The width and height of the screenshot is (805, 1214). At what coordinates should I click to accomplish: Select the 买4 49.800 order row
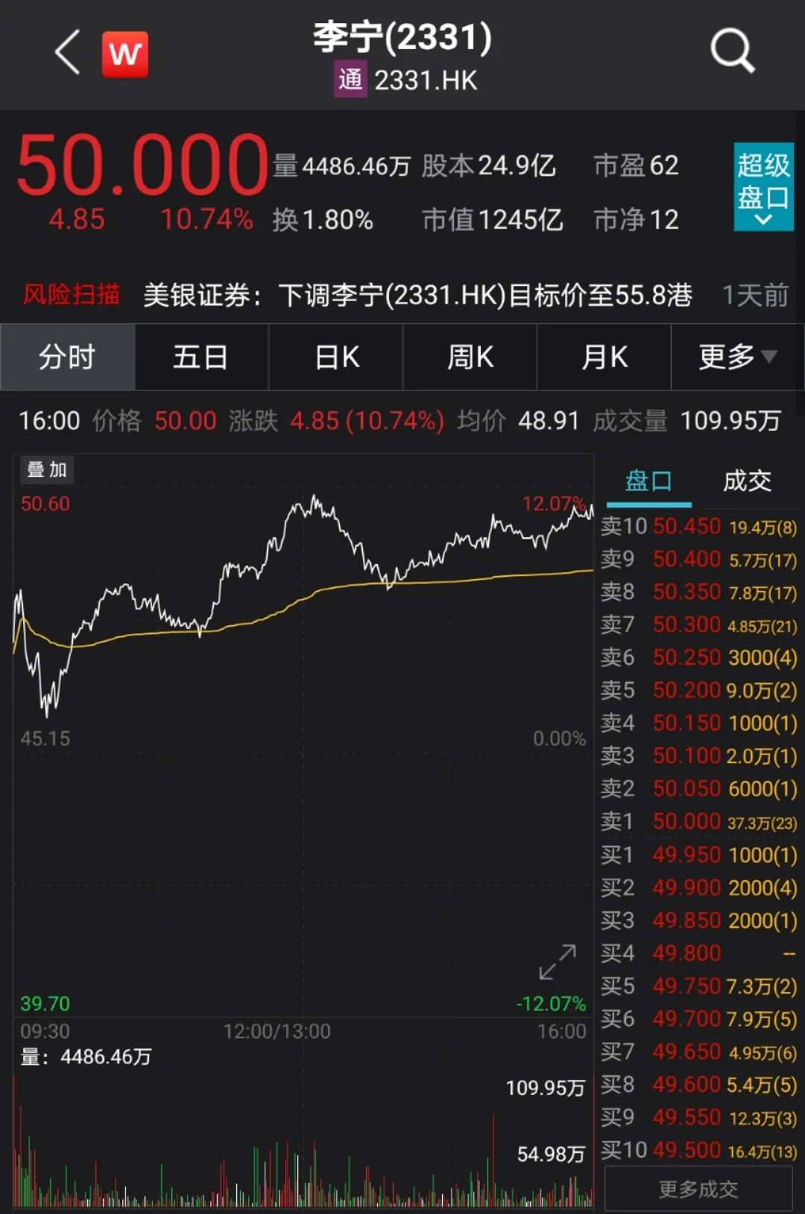coord(699,953)
